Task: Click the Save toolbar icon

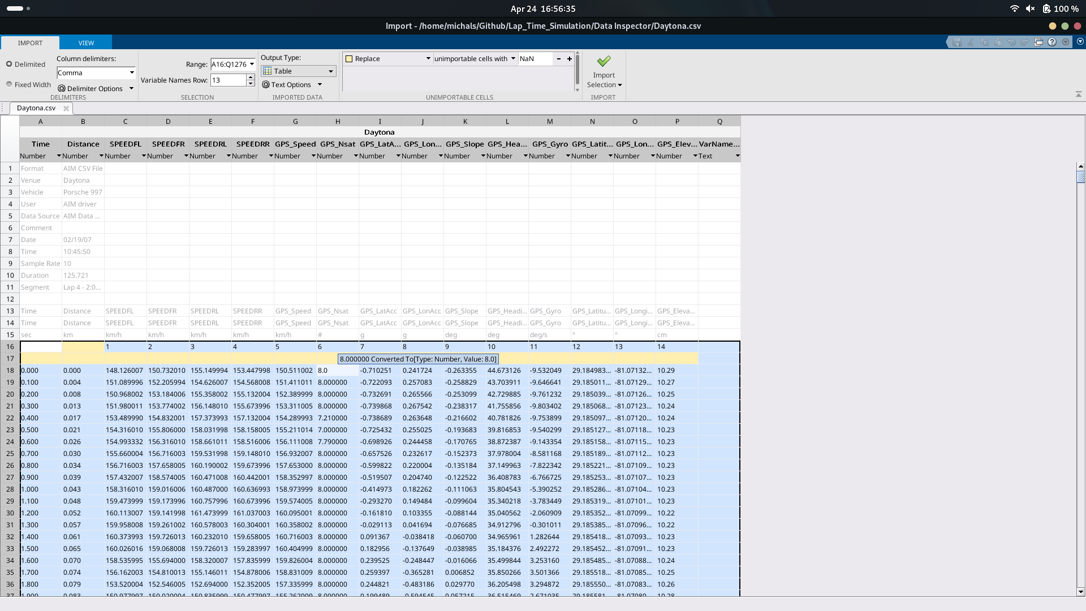Action: click(x=957, y=42)
